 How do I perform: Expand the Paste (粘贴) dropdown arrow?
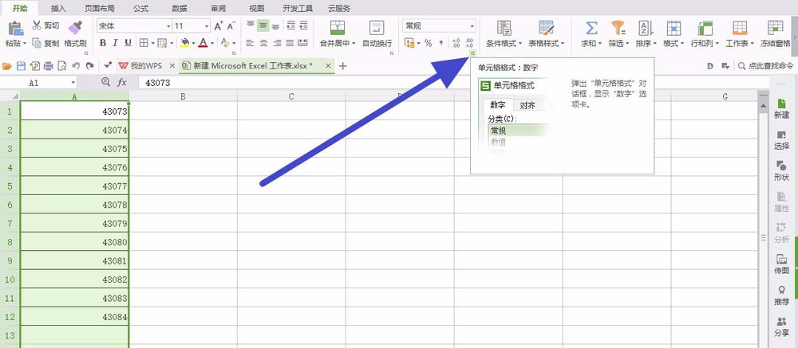point(25,44)
